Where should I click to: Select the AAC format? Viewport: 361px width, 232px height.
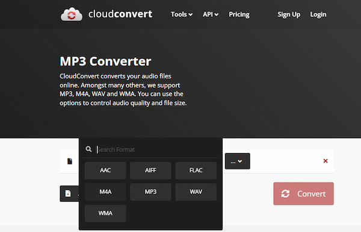point(105,171)
